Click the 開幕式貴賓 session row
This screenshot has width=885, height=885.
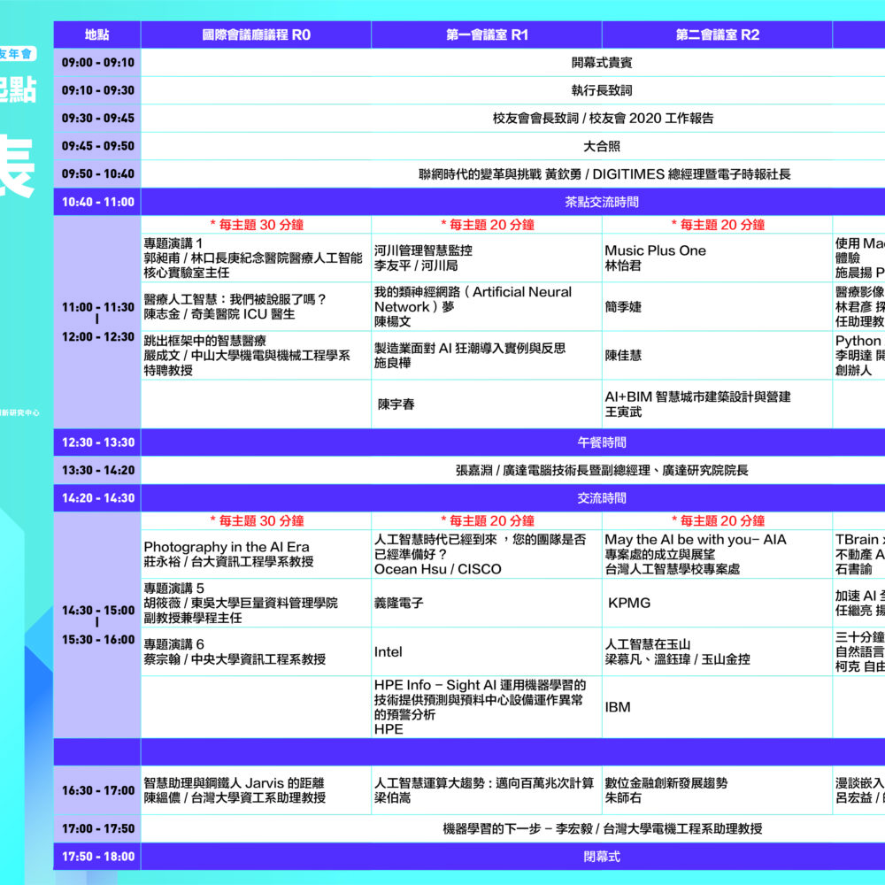pyautogui.click(x=602, y=63)
